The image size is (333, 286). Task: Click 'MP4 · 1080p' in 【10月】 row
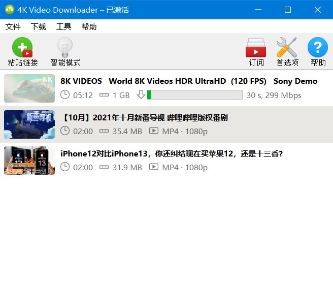(x=185, y=132)
